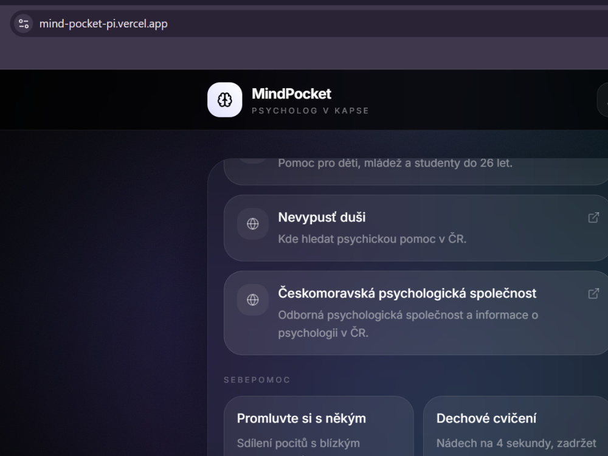The image size is (608, 456).
Task: Click the MindPocket brain logo icon
Action: [225, 100]
